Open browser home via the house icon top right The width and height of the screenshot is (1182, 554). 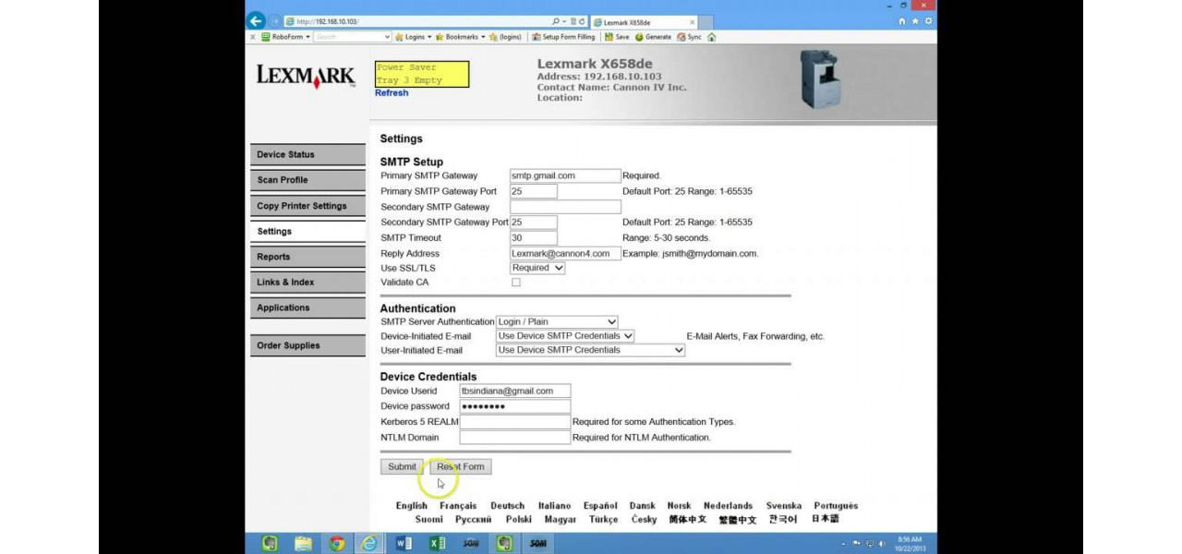[902, 20]
